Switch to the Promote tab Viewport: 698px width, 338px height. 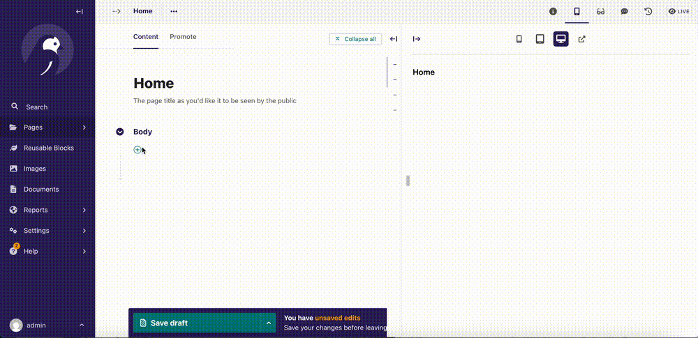click(183, 37)
